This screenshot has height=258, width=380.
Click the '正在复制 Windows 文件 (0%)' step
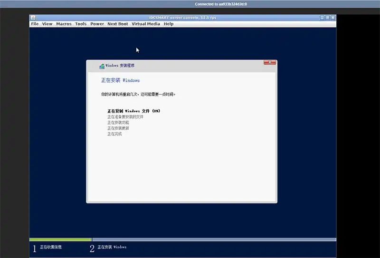point(134,111)
